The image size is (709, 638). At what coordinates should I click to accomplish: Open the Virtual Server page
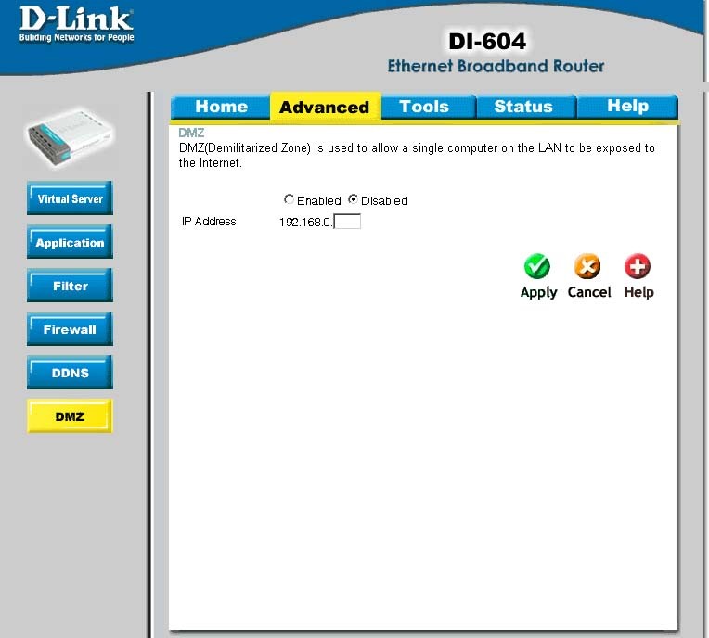click(71, 198)
